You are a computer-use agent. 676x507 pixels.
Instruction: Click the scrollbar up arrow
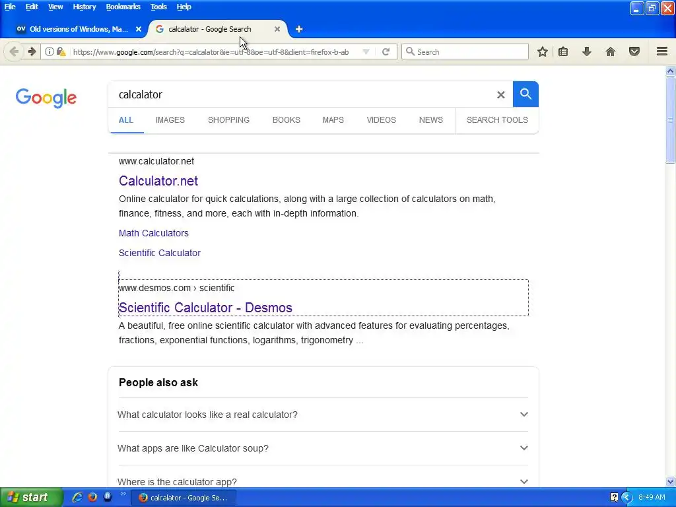pos(671,71)
